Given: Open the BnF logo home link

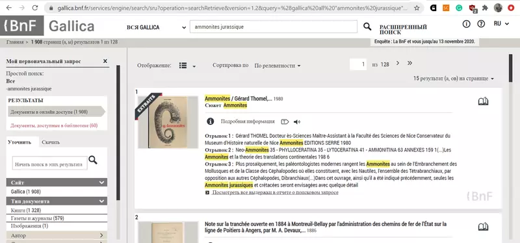Looking at the screenshot, I should pos(22,25).
